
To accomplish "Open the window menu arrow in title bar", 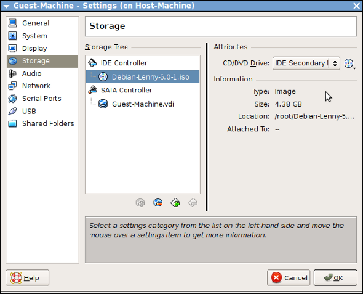I will pos(7,6).
